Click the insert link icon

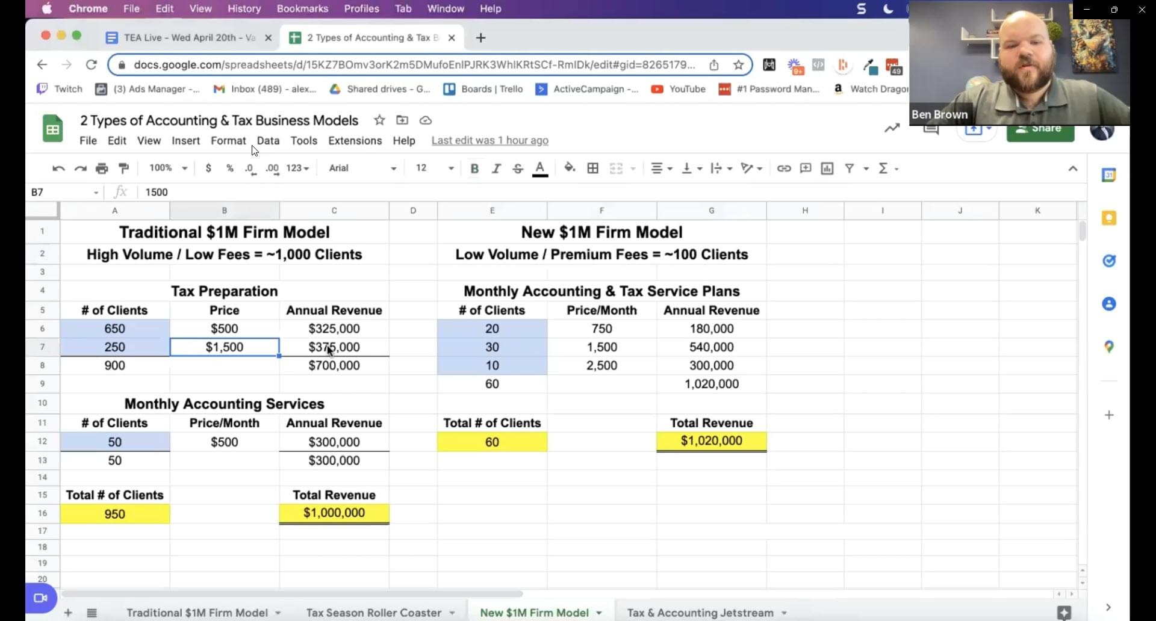[783, 168]
